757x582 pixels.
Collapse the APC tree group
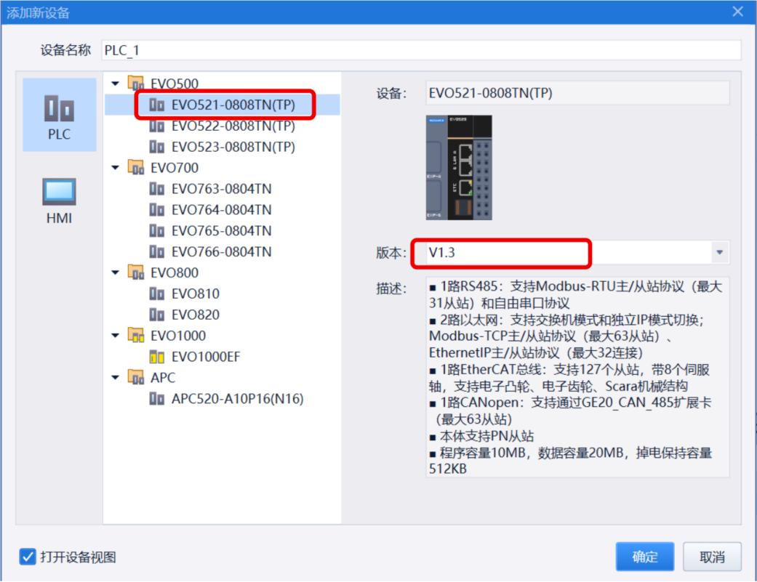(115, 378)
